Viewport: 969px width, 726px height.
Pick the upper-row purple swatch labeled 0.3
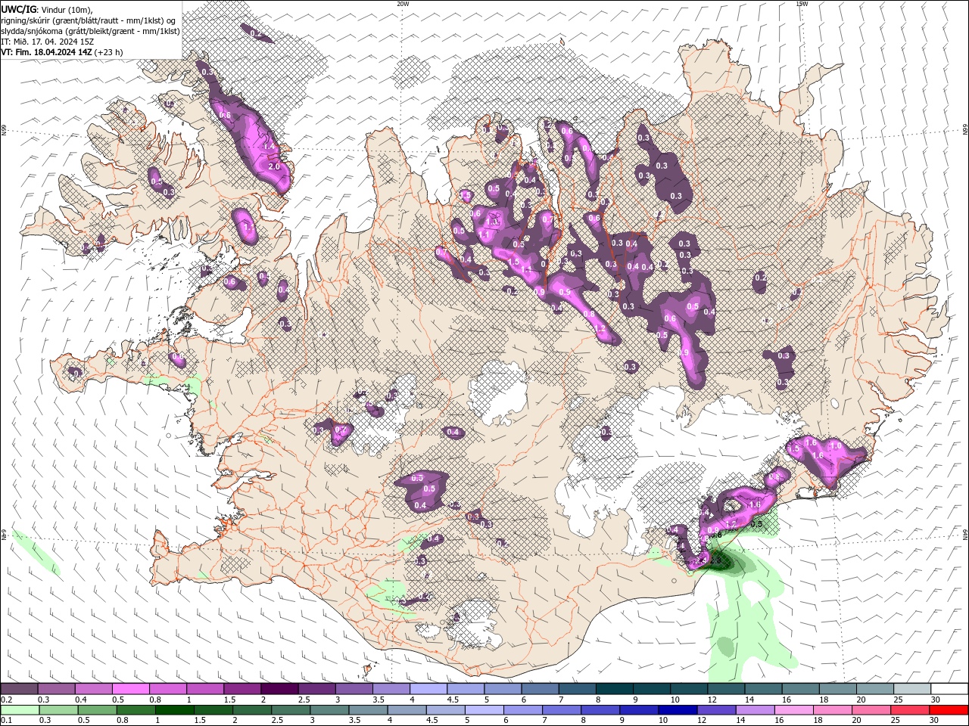coord(56,689)
